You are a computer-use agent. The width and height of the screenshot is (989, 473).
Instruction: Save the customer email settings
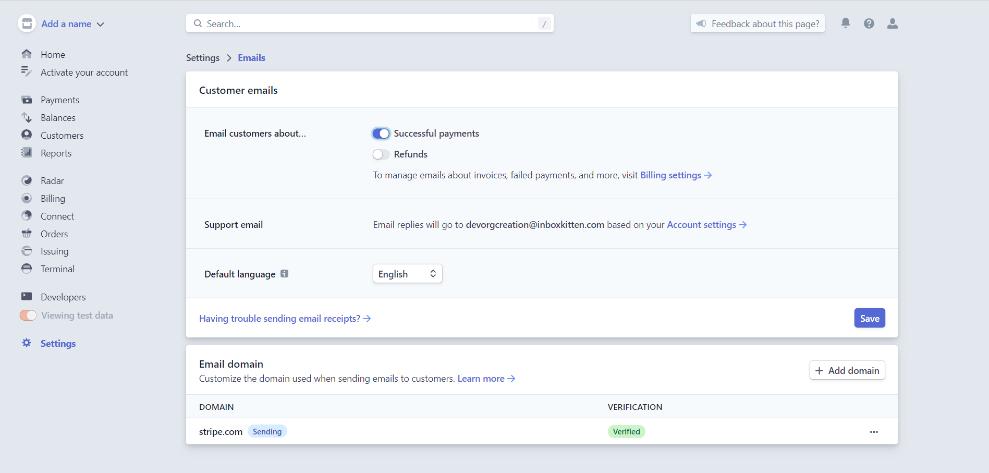pyautogui.click(x=869, y=318)
